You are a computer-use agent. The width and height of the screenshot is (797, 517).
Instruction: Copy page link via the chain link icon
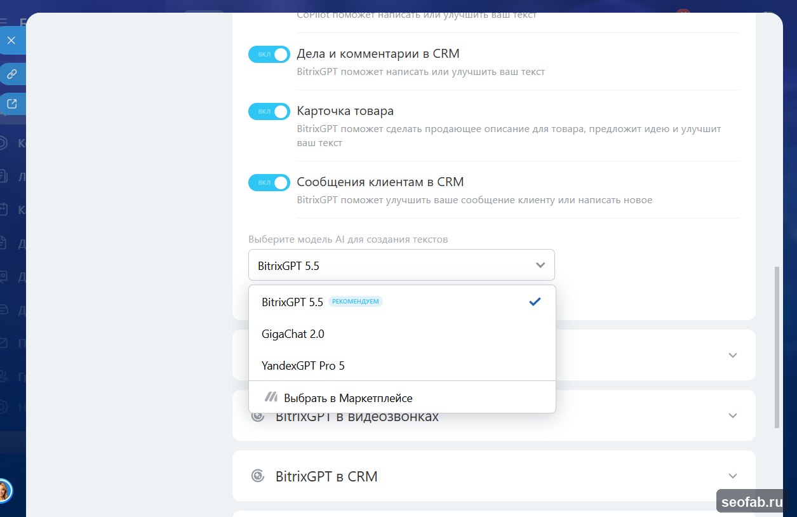coord(11,74)
